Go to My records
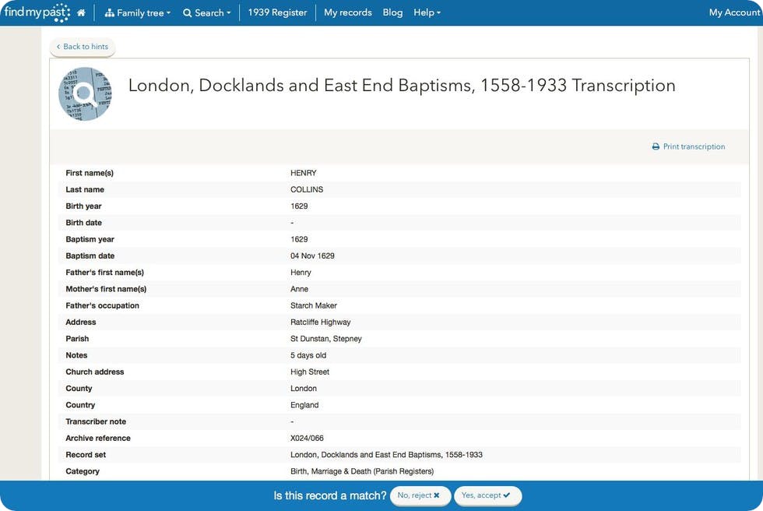 click(348, 12)
